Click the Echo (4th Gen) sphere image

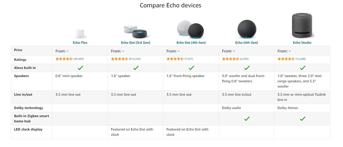tap(247, 29)
